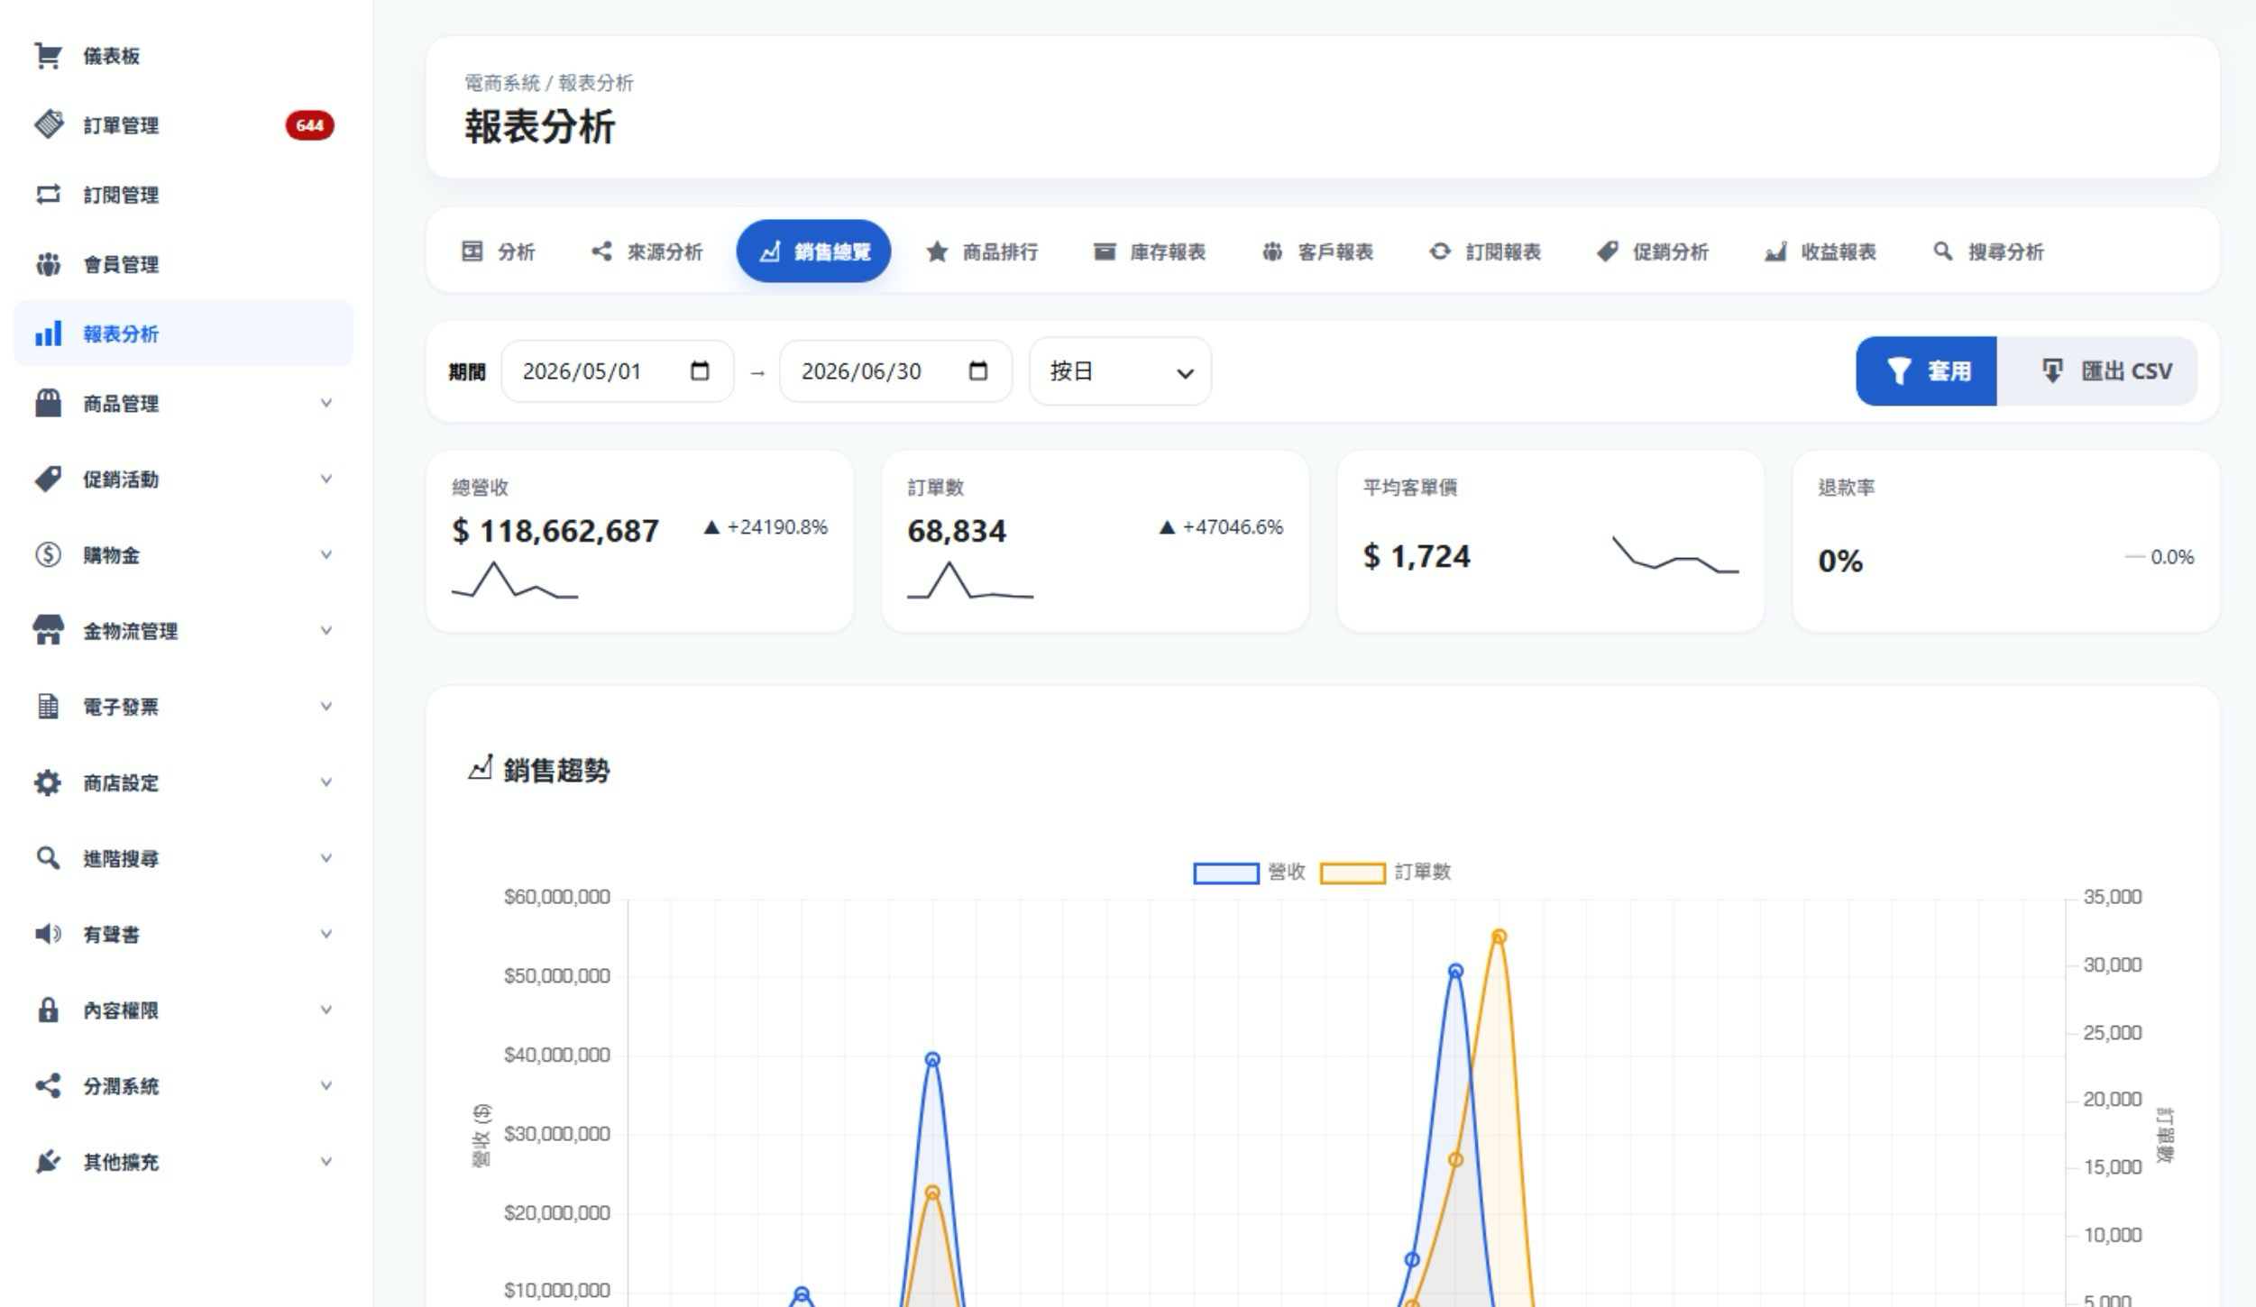This screenshot has width=2256, height=1307.
Task: Click the 商品管理 shopping bag icon
Action: [x=48, y=403]
